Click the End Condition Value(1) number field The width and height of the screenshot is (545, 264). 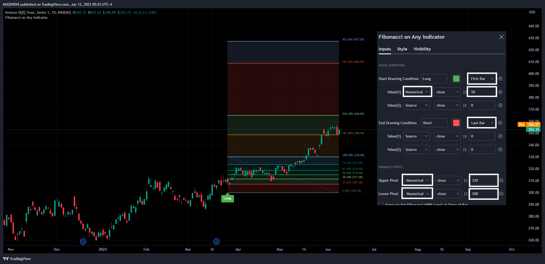tap(482, 136)
